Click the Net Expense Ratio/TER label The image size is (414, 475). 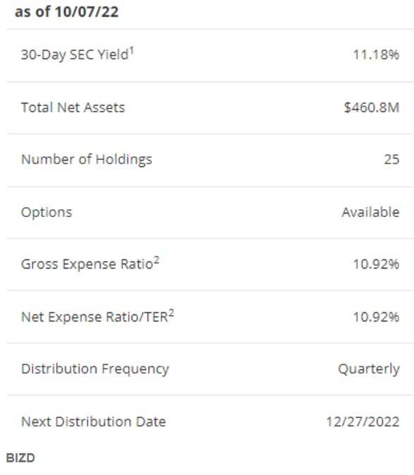(95, 317)
